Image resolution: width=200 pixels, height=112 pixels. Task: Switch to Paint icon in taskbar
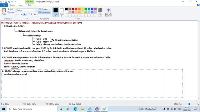(104, 109)
